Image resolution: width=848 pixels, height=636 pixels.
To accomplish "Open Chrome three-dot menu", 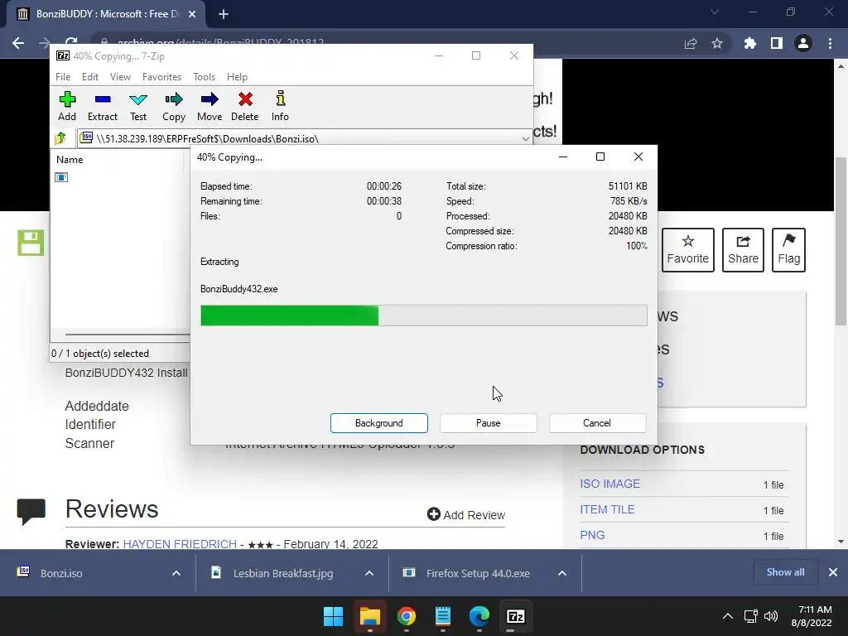I will point(830,43).
